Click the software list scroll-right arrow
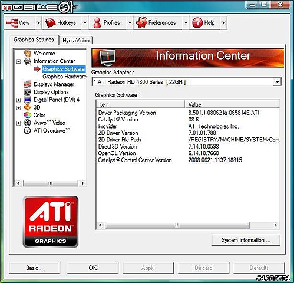The height and width of the screenshot is (283, 294). pyautogui.click(x=276, y=225)
